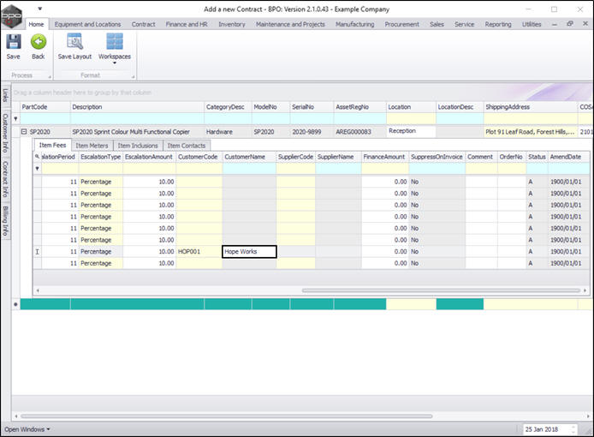
Task: Click the Item Fees search icon
Action: [x=37, y=156]
